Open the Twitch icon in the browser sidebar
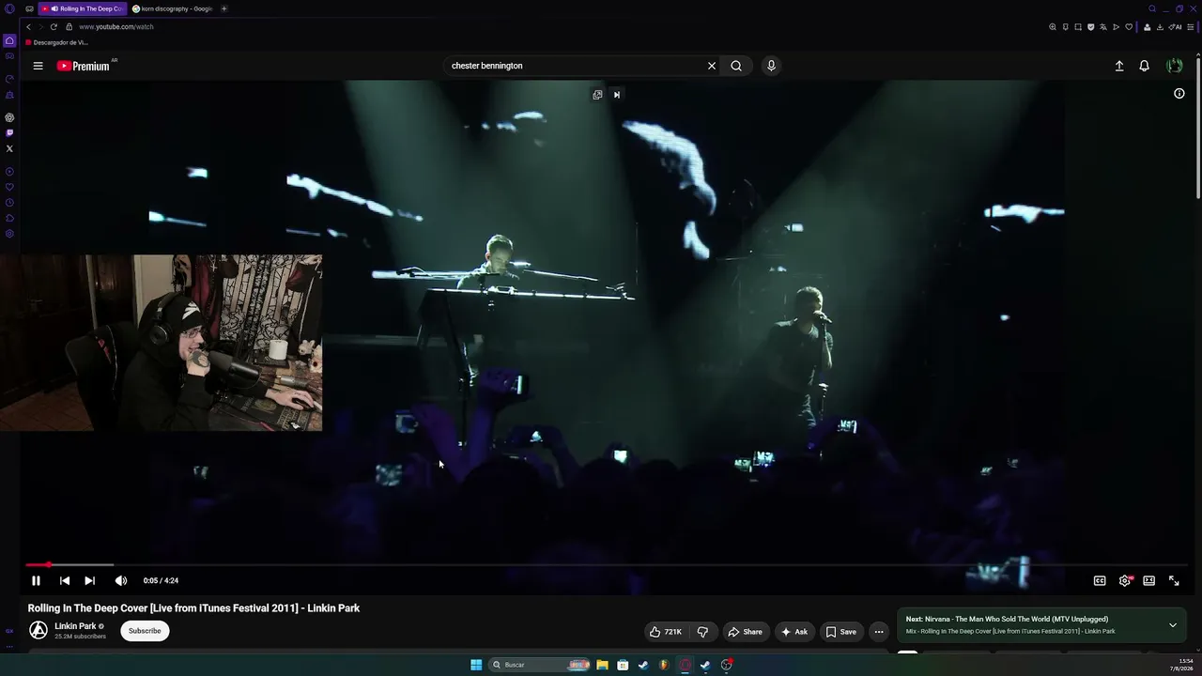1202x676 pixels. coord(9,133)
